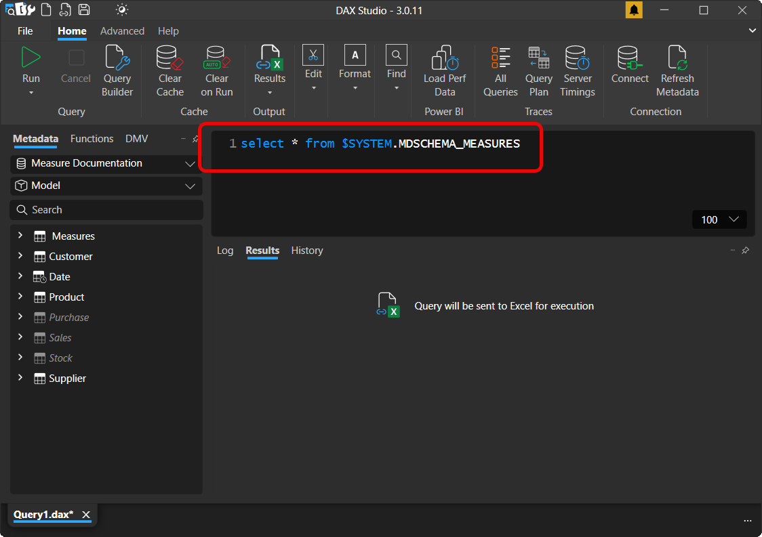
Task: Open the Edit scissors menu
Action: [313, 55]
